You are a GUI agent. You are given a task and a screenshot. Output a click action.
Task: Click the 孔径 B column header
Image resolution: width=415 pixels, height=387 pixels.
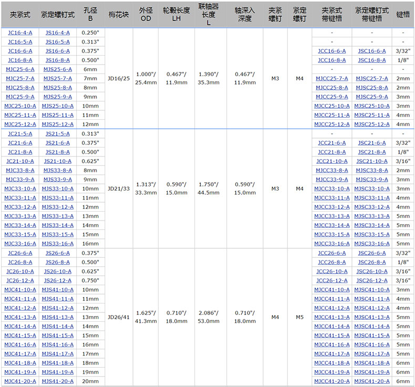(x=90, y=14)
